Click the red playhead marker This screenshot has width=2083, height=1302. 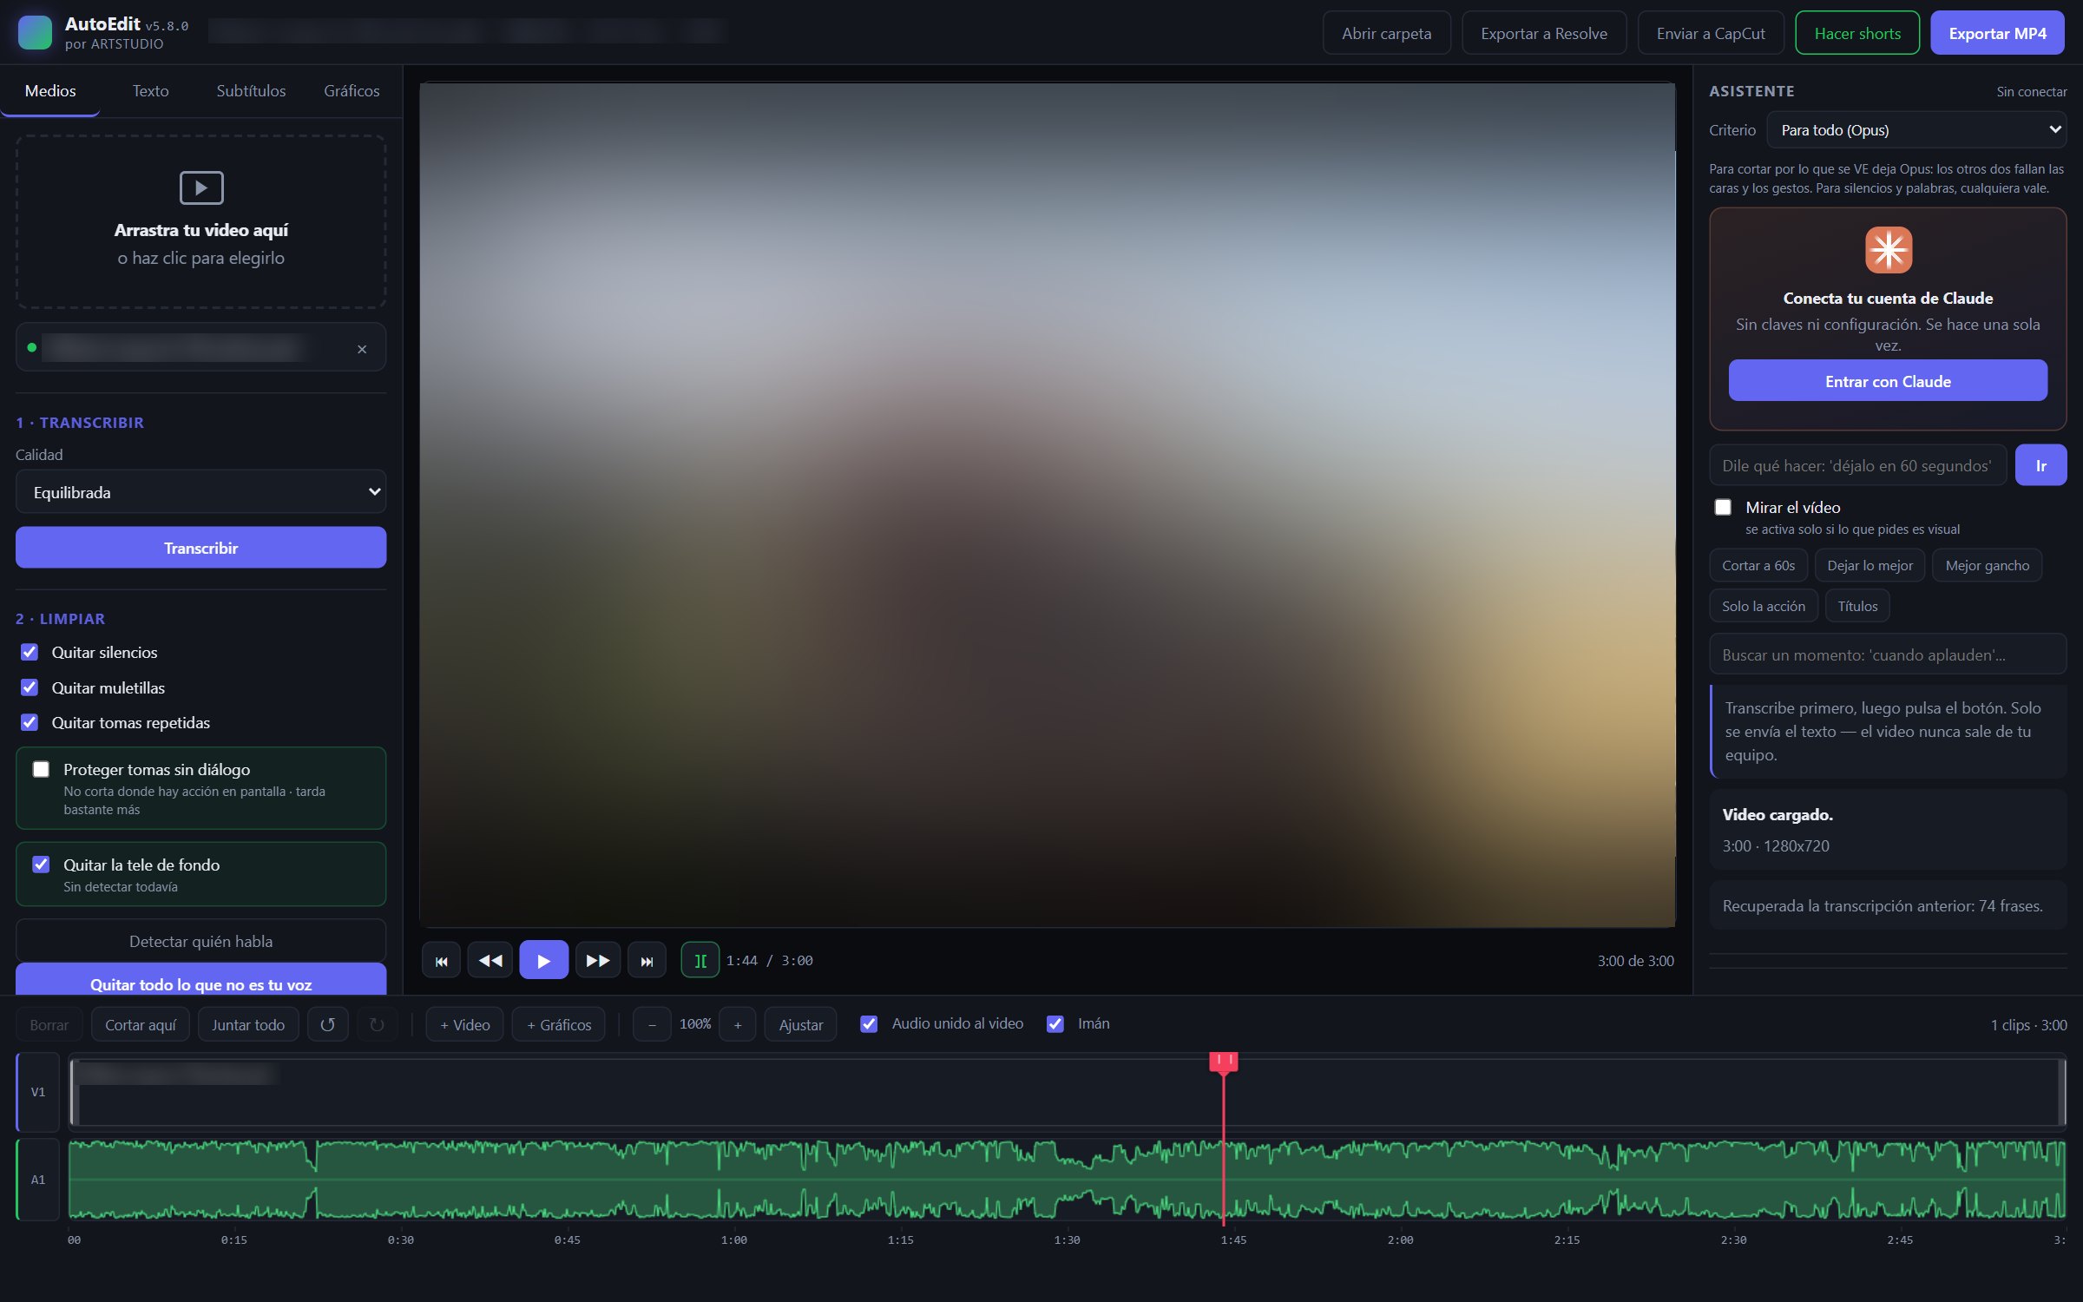coord(1223,1061)
